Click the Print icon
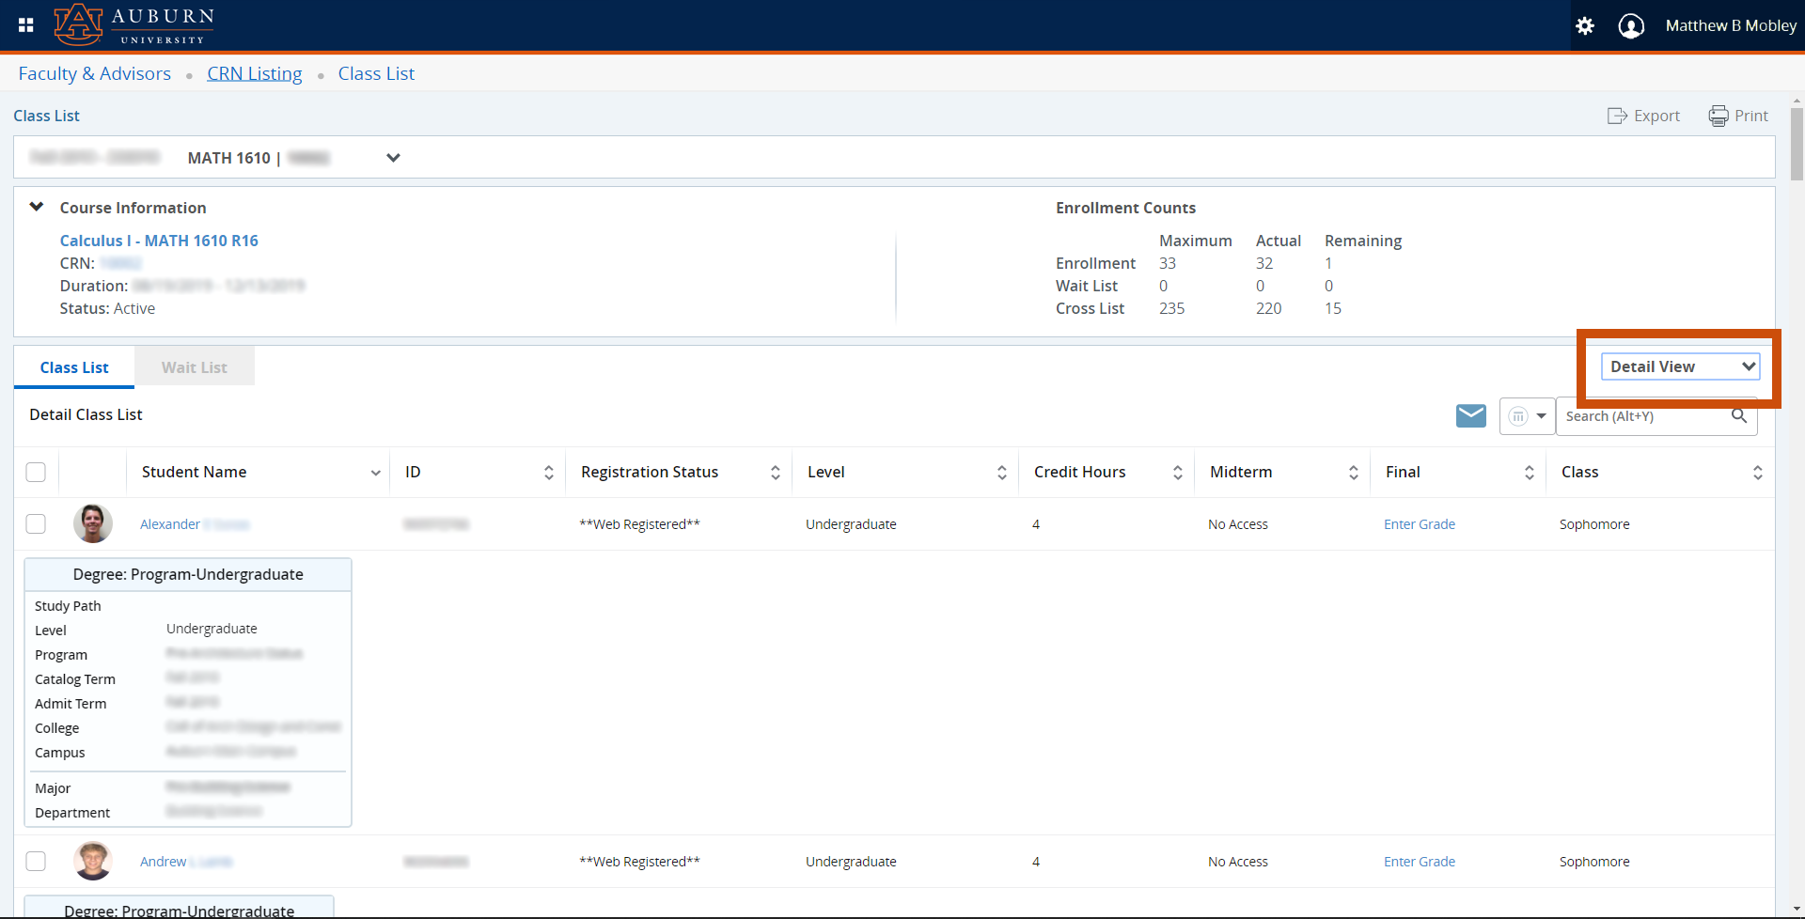This screenshot has width=1805, height=919. tap(1719, 116)
